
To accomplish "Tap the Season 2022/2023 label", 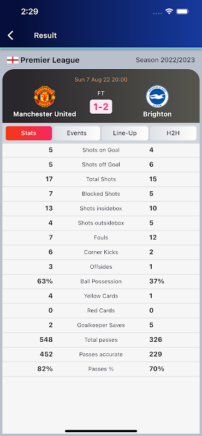I will point(165,60).
